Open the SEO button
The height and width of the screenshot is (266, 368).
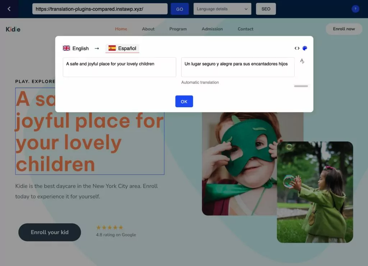266,9
